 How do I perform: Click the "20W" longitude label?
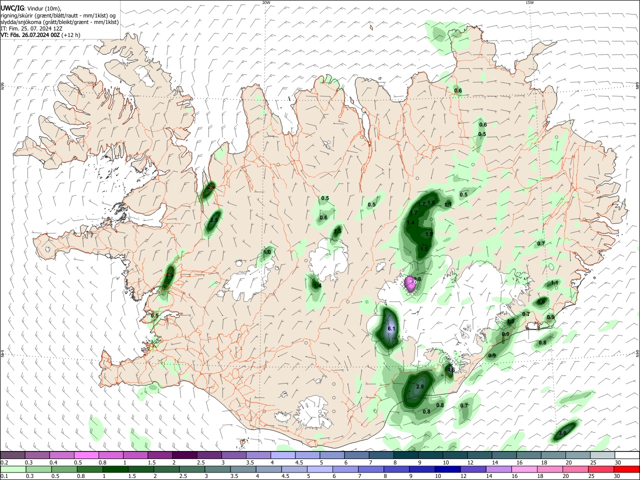(266, 2)
